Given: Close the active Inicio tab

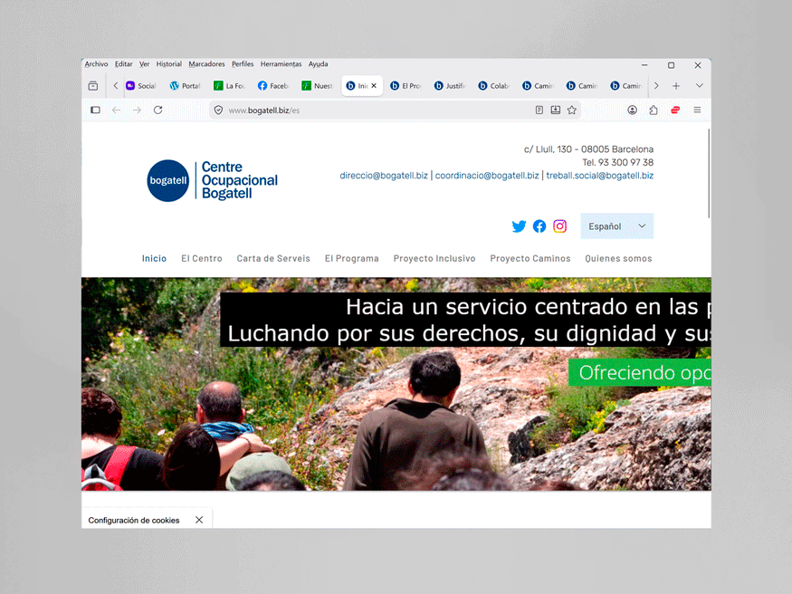Looking at the screenshot, I should (374, 86).
